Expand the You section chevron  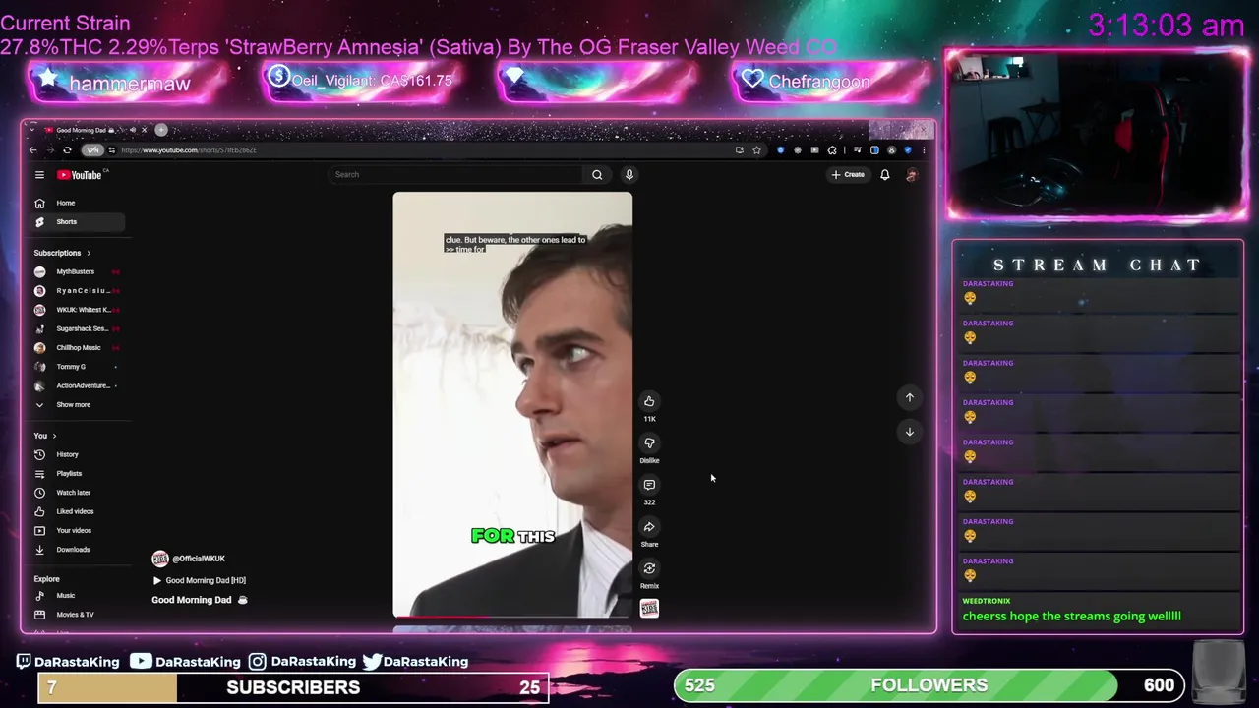click(54, 436)
